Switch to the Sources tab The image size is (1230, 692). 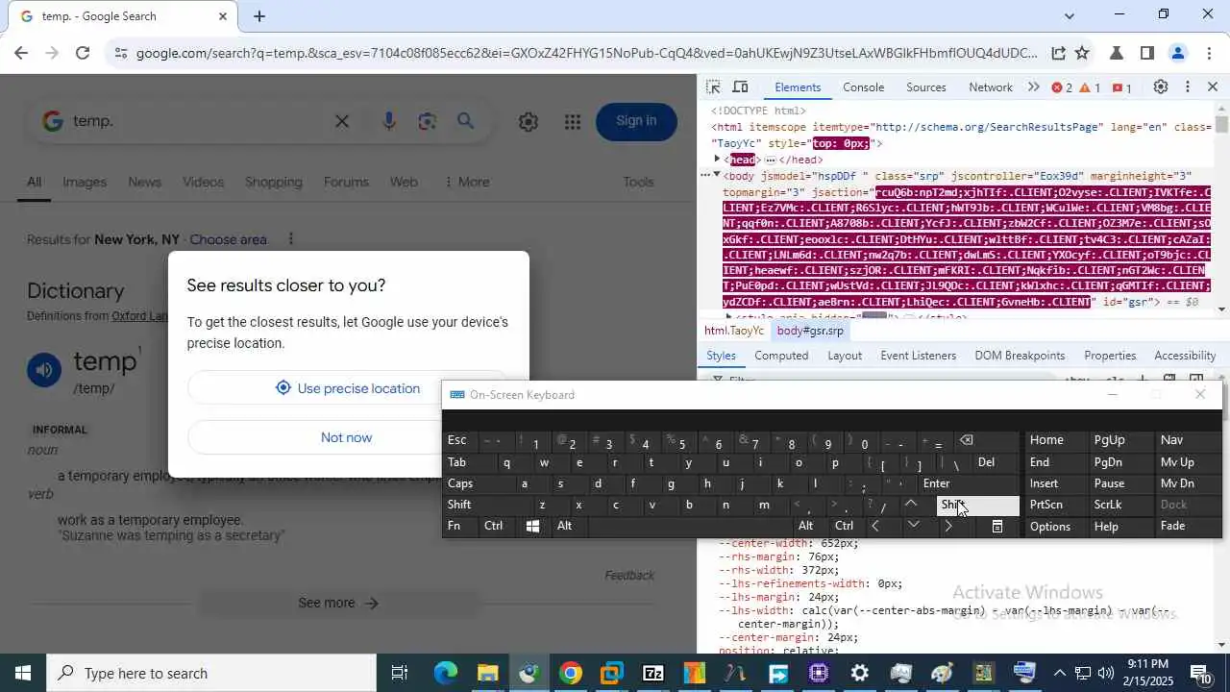(925, 87)
